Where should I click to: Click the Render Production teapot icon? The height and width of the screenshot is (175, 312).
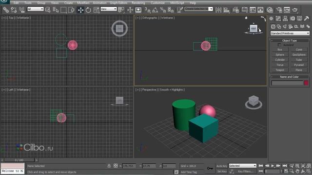pos(295,10)
